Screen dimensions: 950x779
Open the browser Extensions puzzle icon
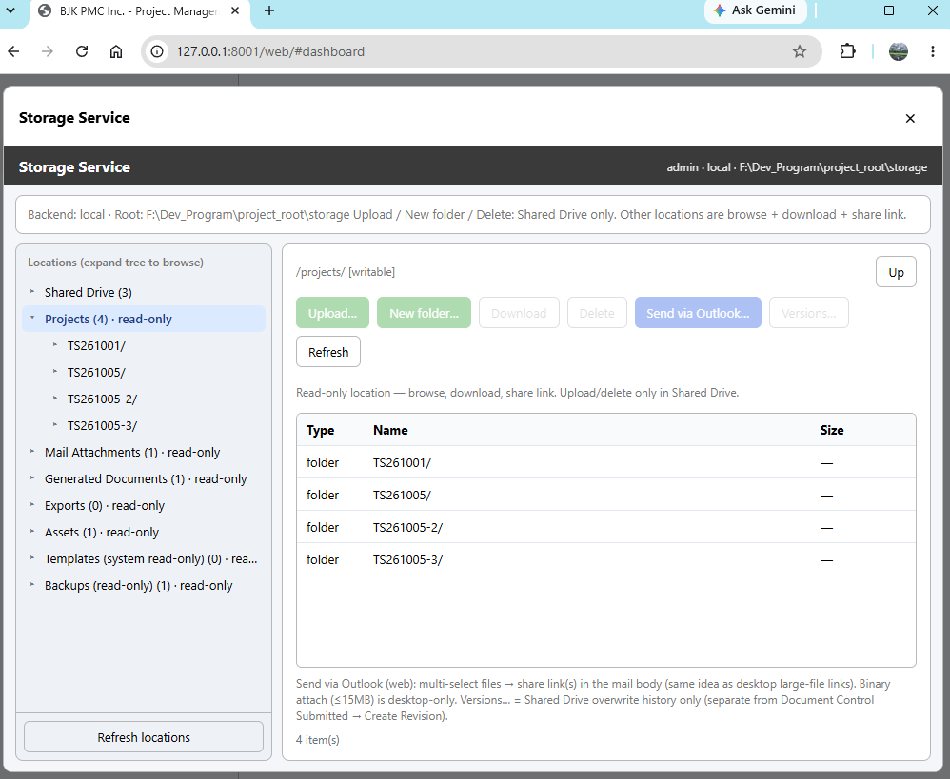(x=847, y=51)
